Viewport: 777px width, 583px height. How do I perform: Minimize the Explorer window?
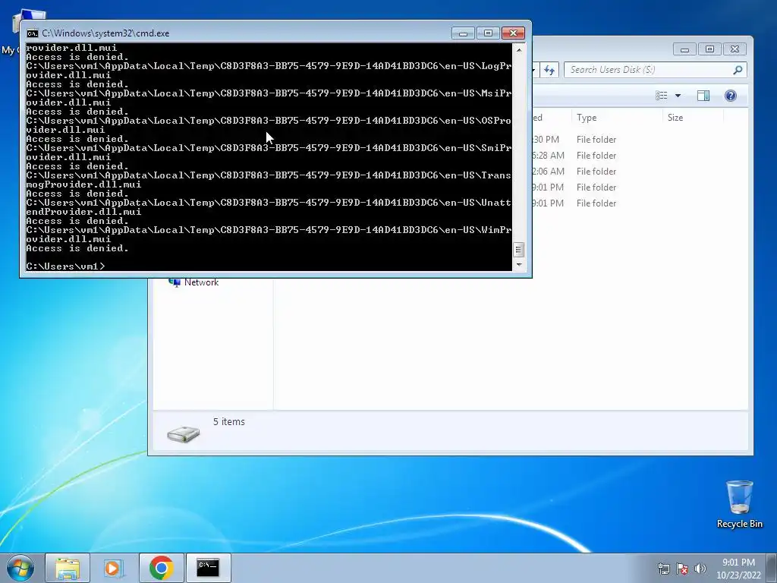point(685,49)
